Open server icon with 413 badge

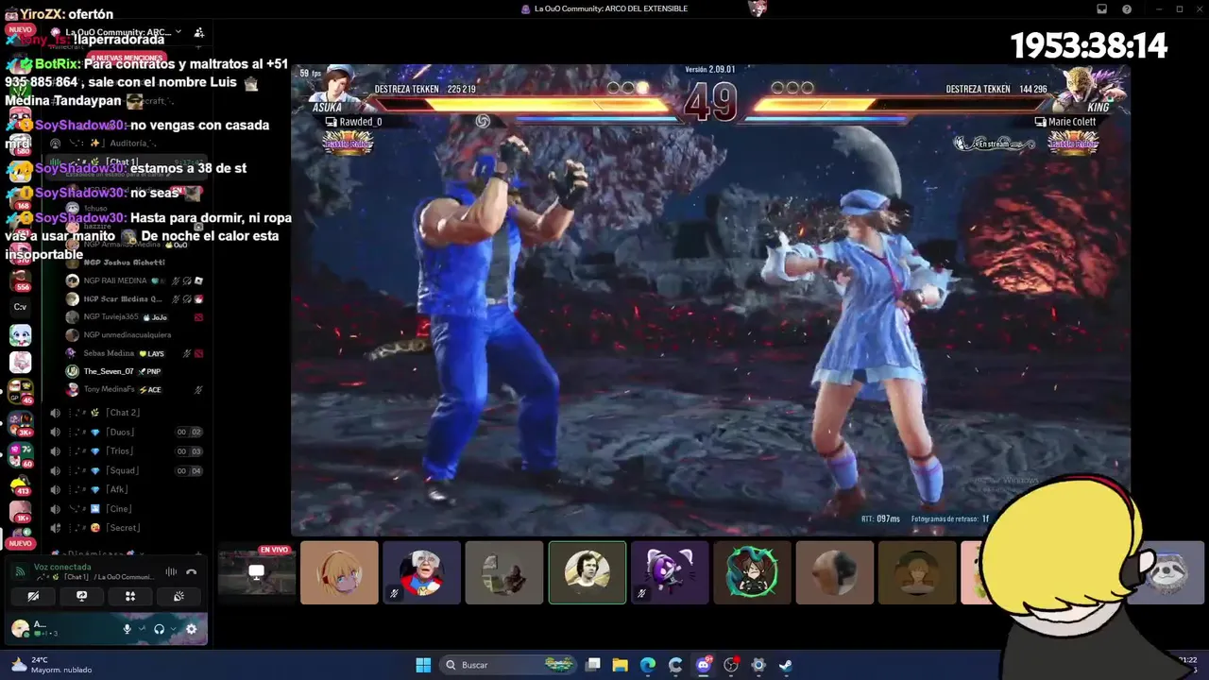[20, 485]
